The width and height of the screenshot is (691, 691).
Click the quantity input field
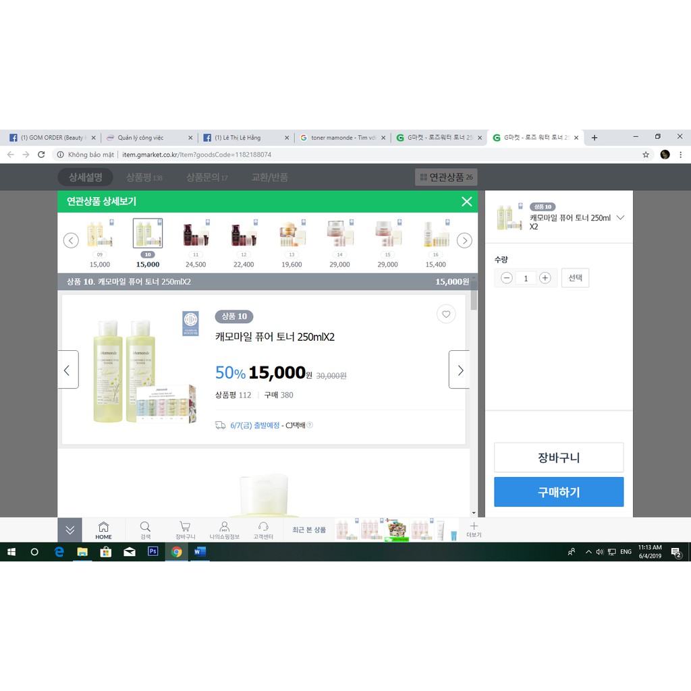526,279
